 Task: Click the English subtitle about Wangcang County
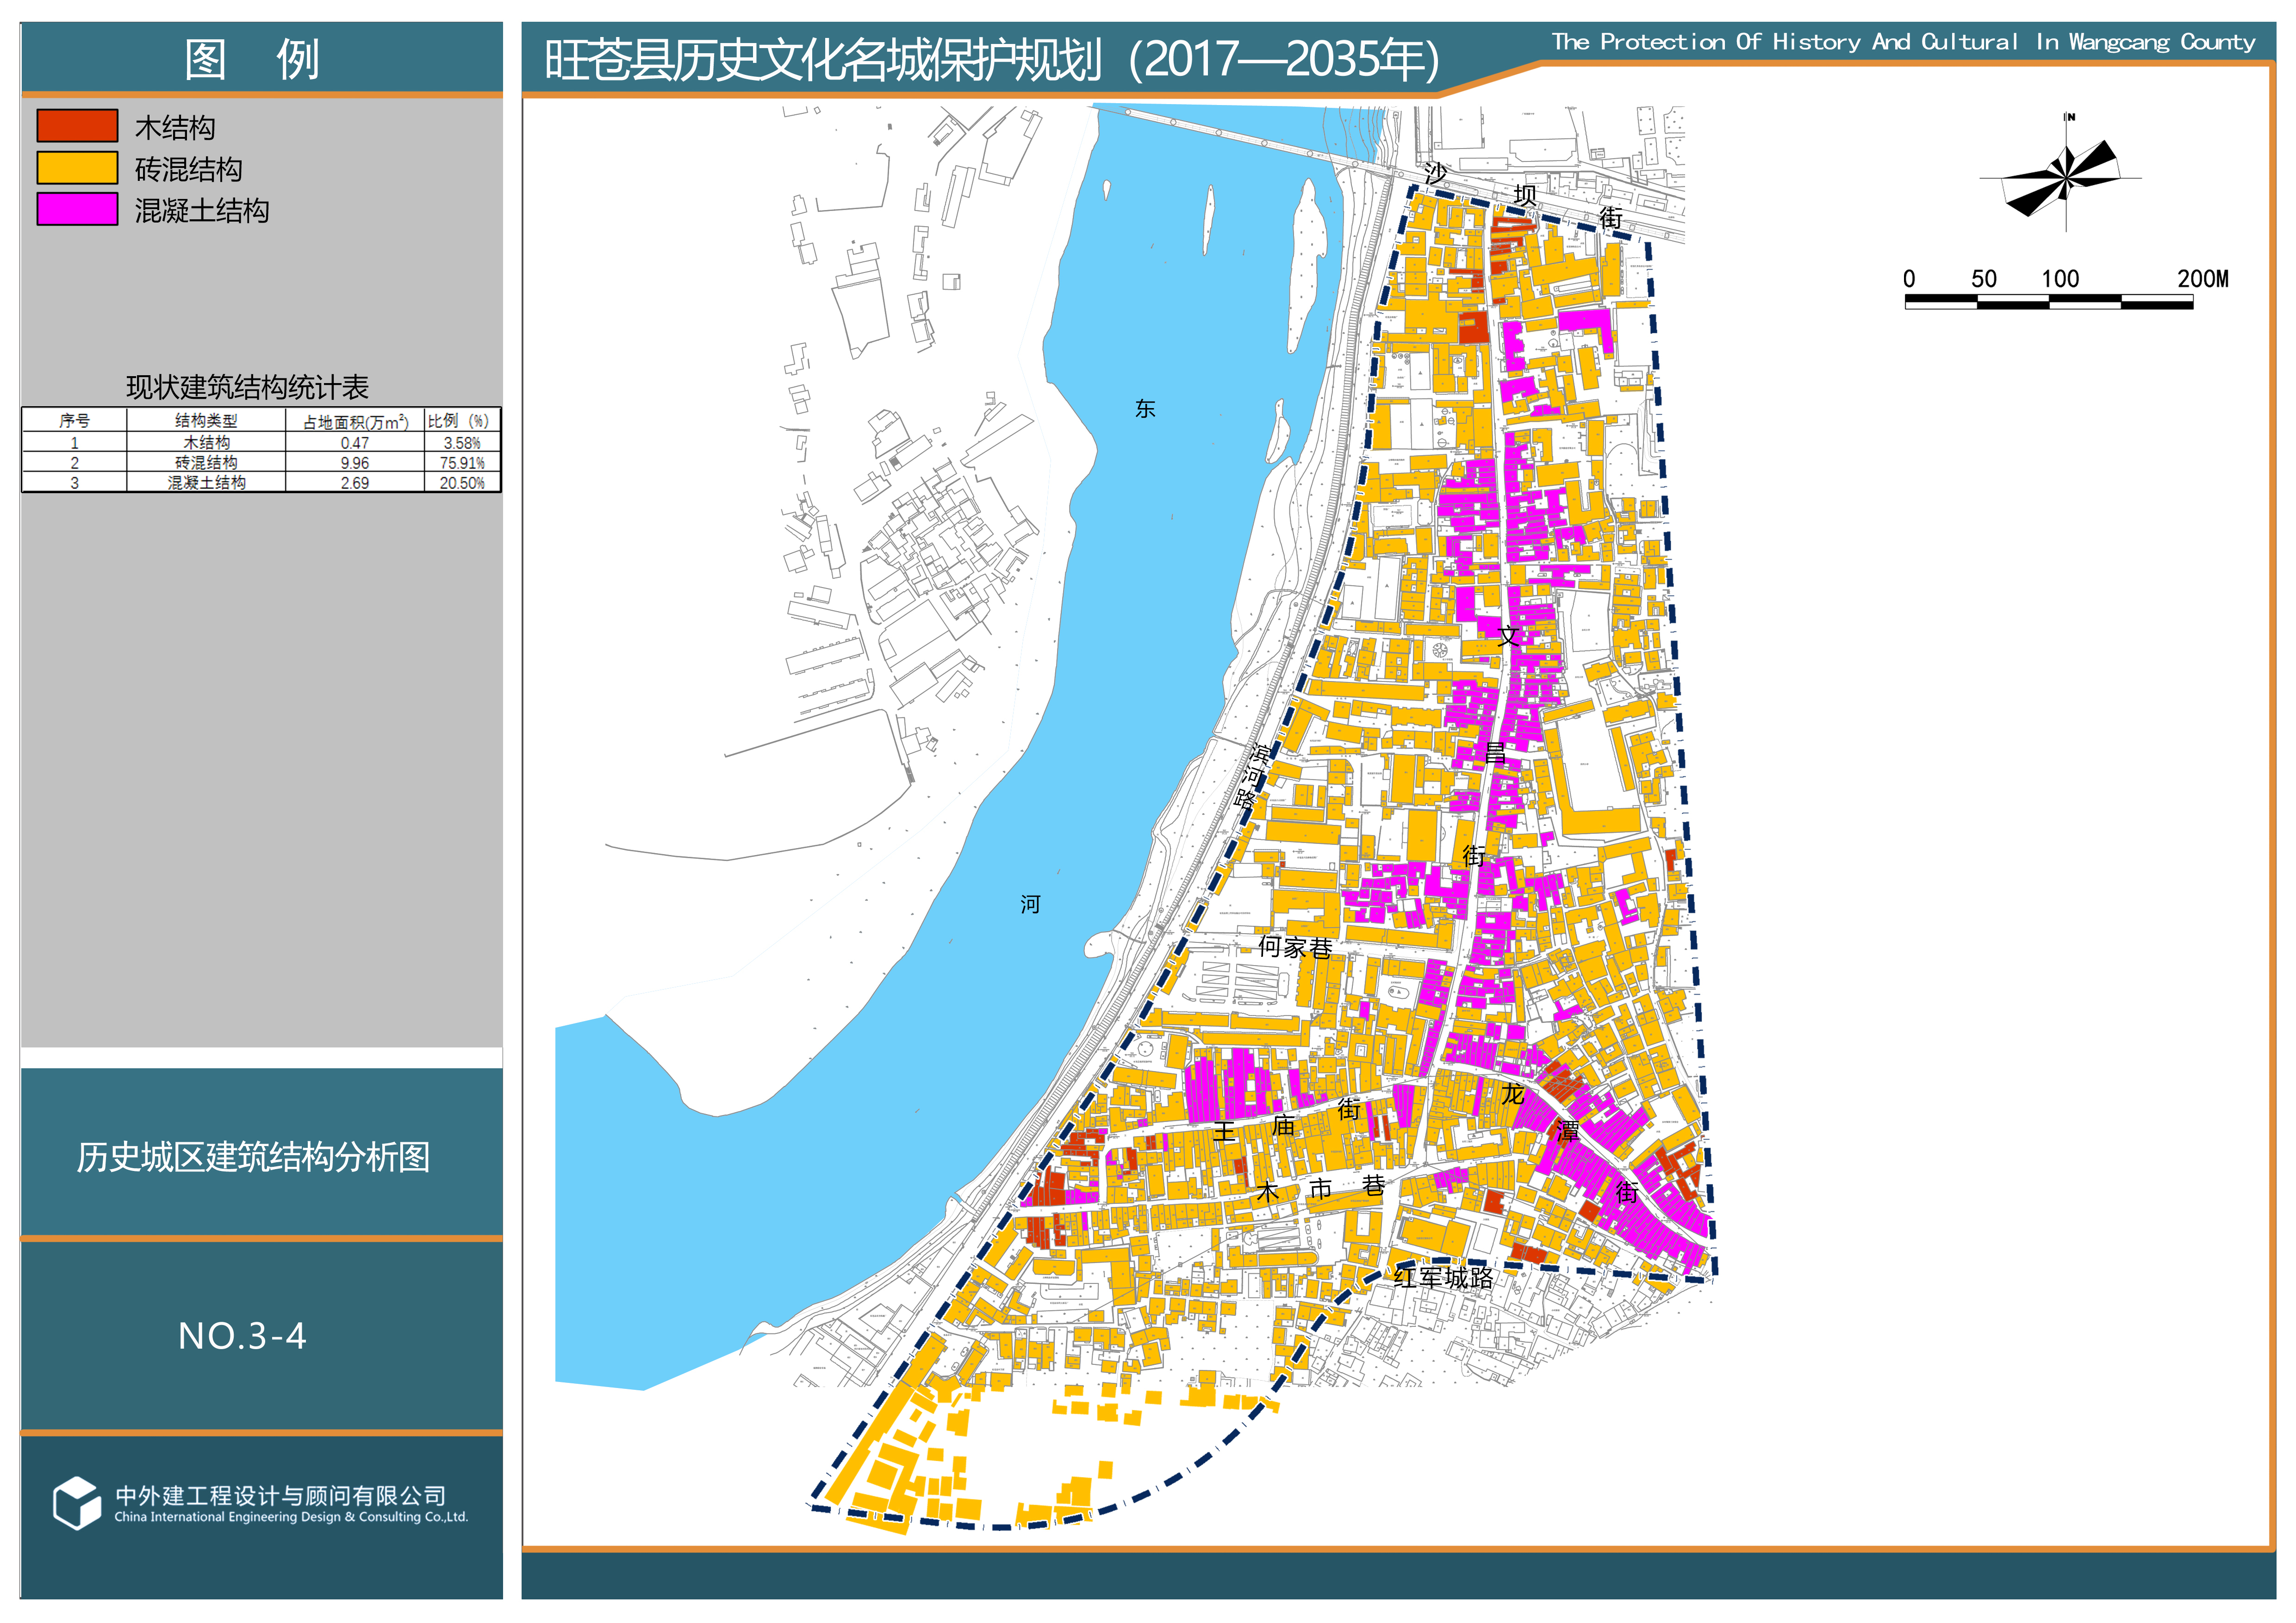[x=1903, y=42]
